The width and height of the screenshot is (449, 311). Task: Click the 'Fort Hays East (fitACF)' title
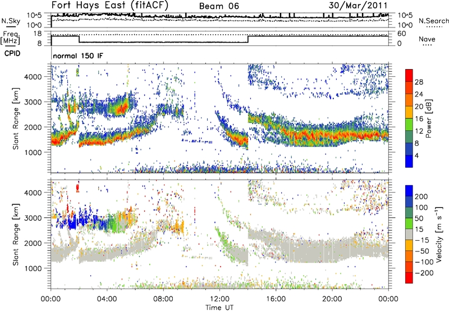(x=109, y=6)
